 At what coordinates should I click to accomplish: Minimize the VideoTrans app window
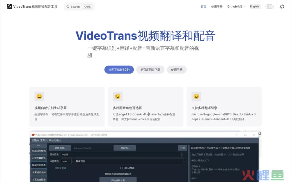[237, 135]
